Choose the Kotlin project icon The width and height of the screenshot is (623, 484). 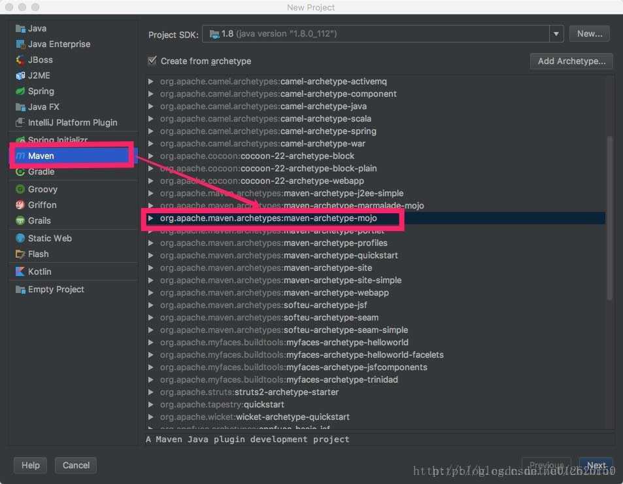(20, 272)
